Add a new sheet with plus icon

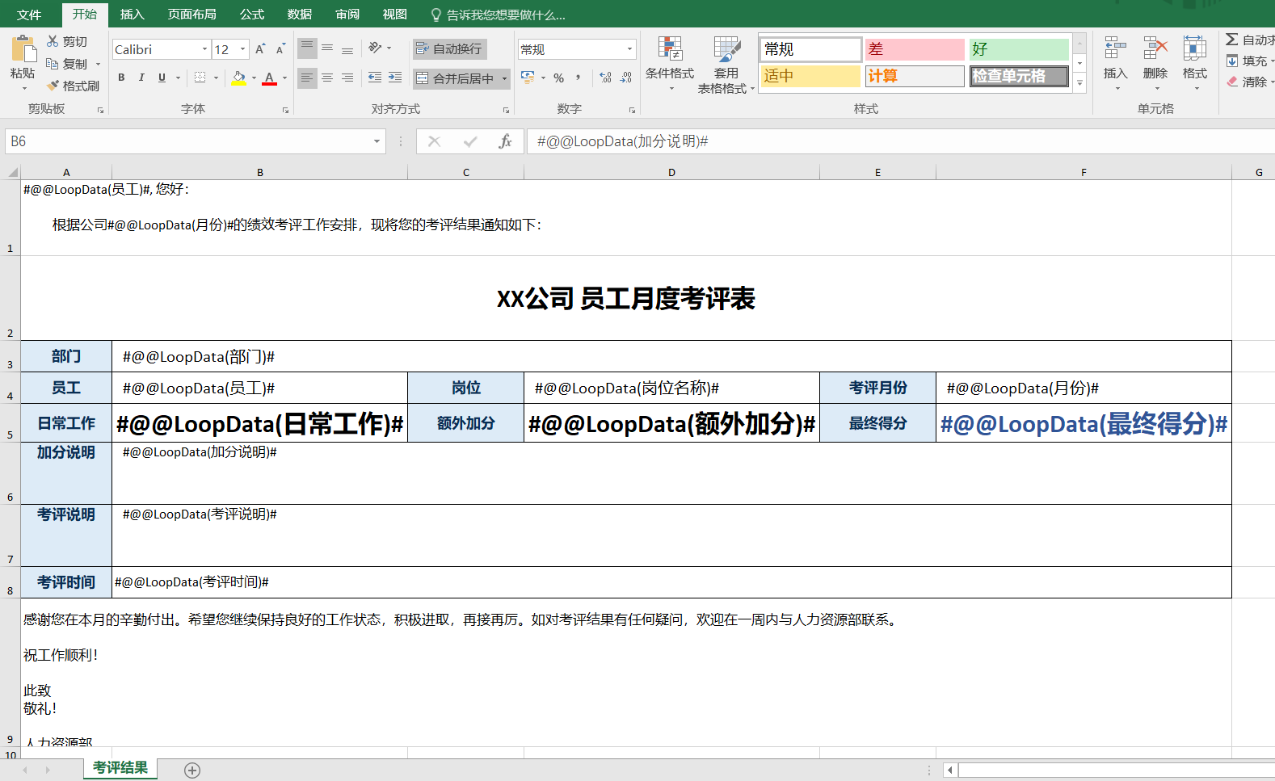click(x=192, y=770)
